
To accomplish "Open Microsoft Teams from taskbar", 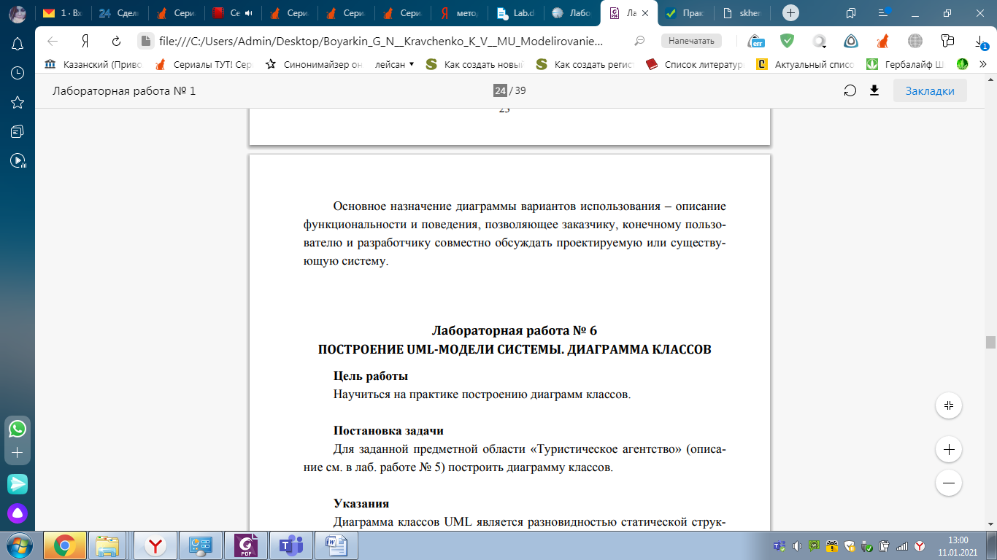I will [x=291, y=545].
